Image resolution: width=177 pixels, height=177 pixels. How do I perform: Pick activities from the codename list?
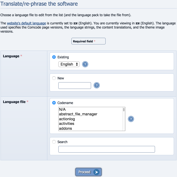pyautogui.click(x=91, y=124)
